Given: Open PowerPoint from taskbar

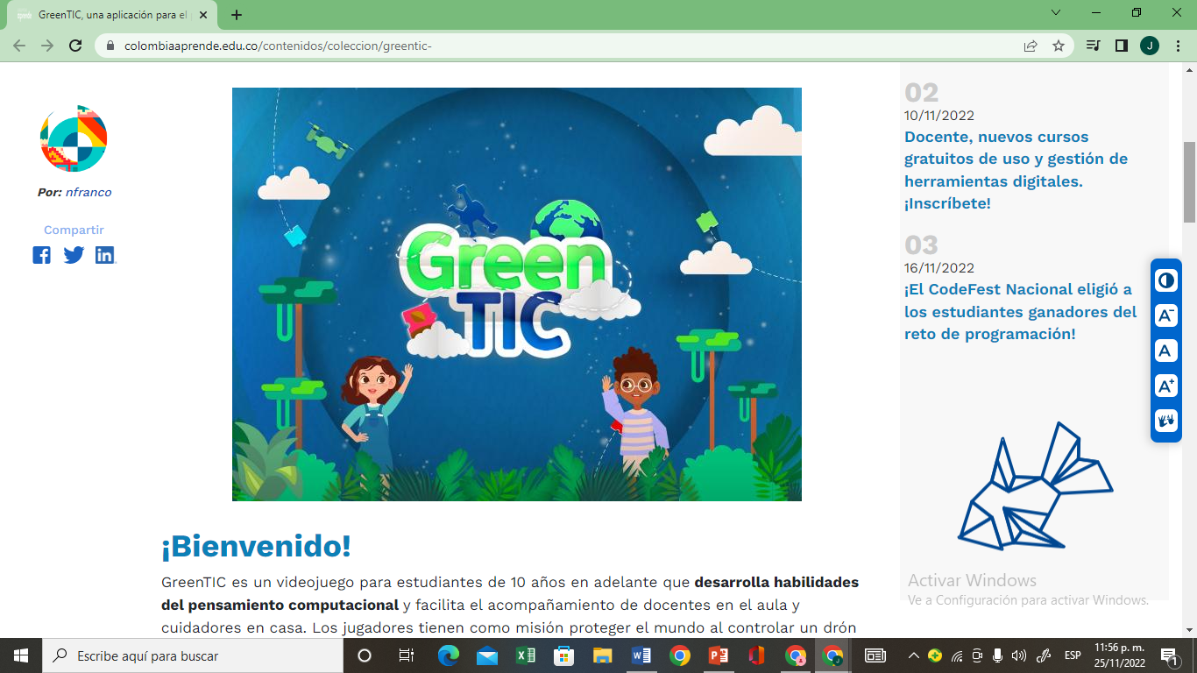Looking at the screenshot, I should pyautogui.click(x=719, y=655).
